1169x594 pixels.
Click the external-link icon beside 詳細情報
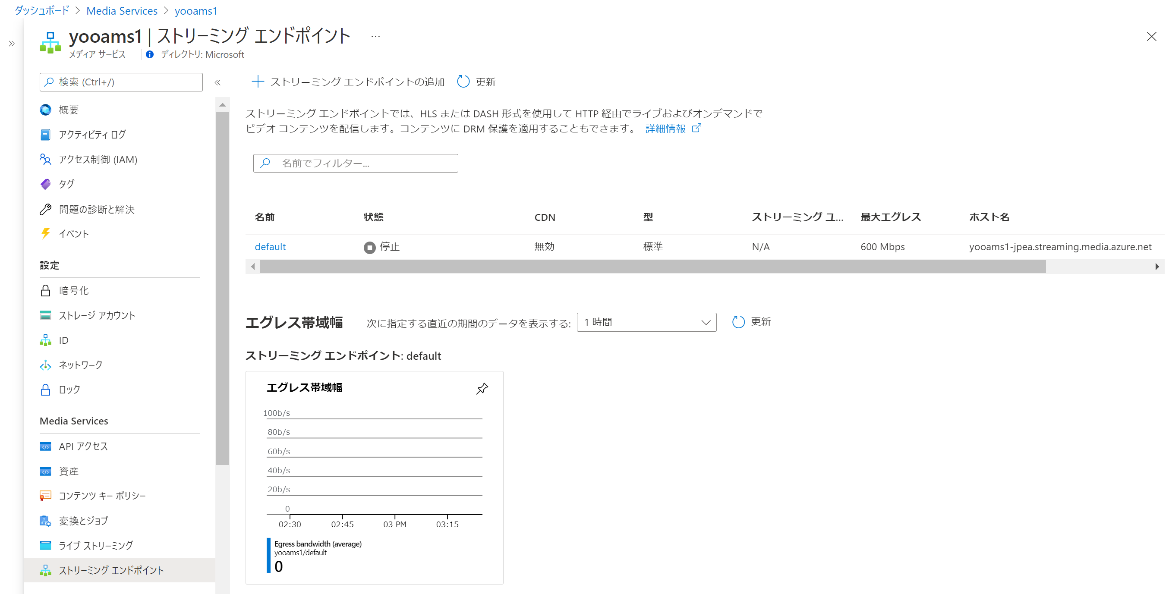pos(696,129)
